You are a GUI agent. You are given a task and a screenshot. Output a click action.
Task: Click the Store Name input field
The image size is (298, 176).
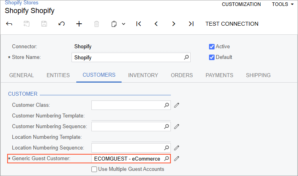[131, 57]
